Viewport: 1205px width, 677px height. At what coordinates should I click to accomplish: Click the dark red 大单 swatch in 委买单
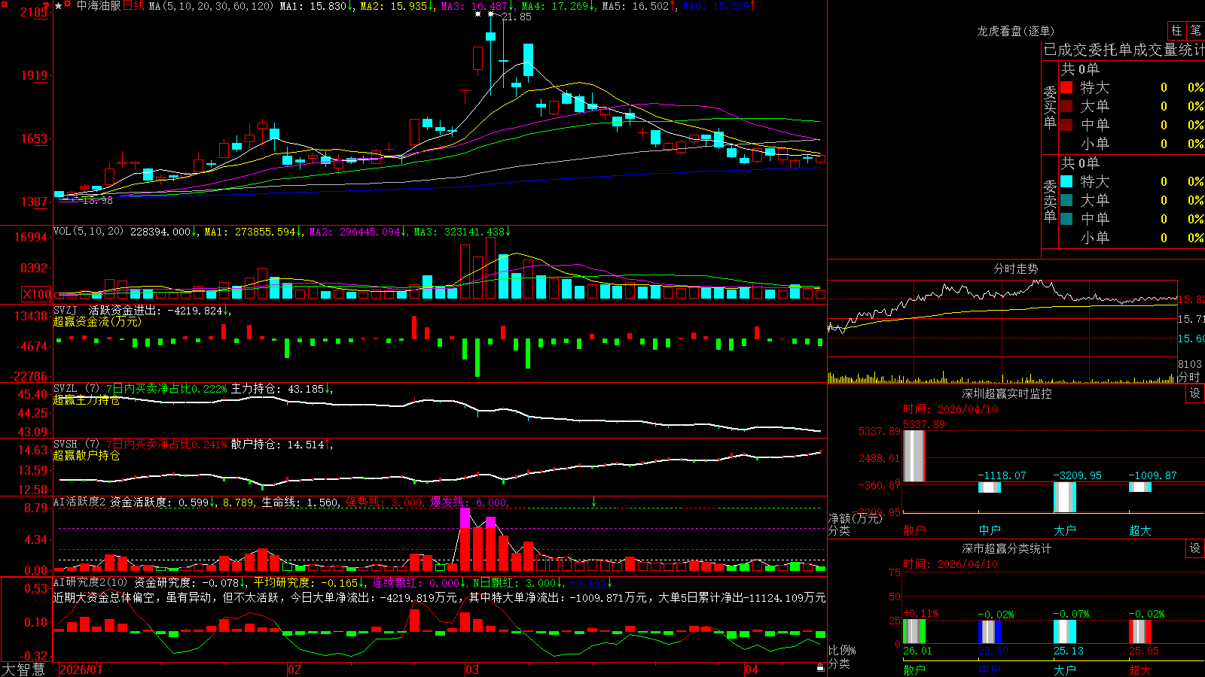point(1066,106)
